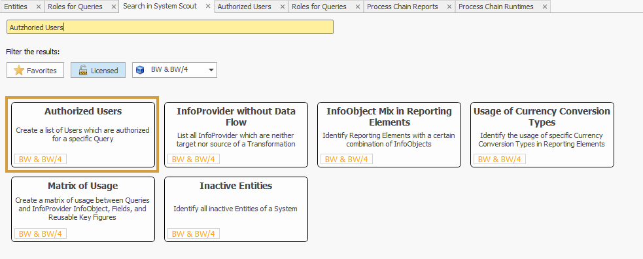Click the search field containing 'Autzhoried Users'

coord(170,27)
